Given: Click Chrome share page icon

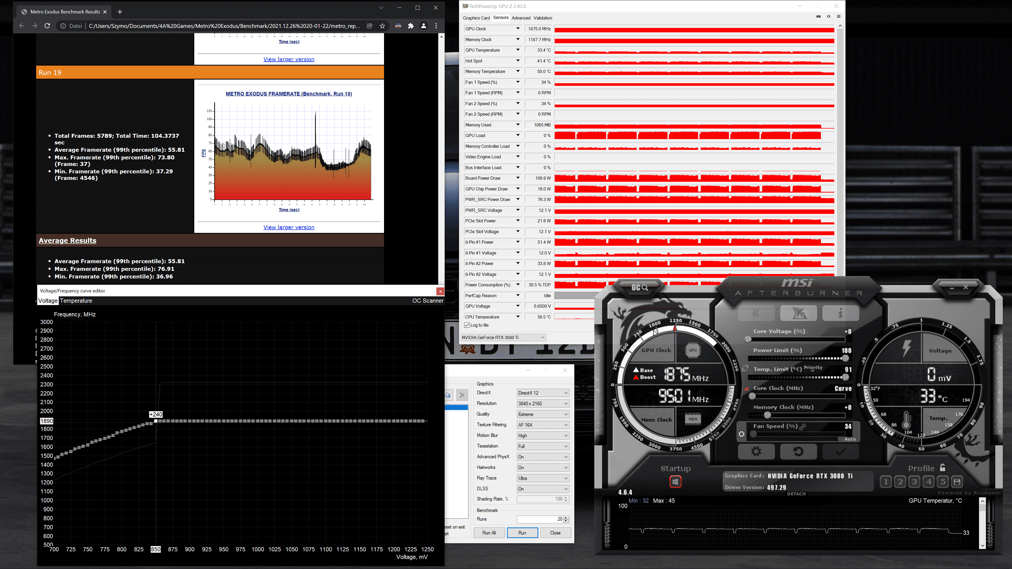Looking at the screenshot, I should pyautogui.click(x=370, y=26).
